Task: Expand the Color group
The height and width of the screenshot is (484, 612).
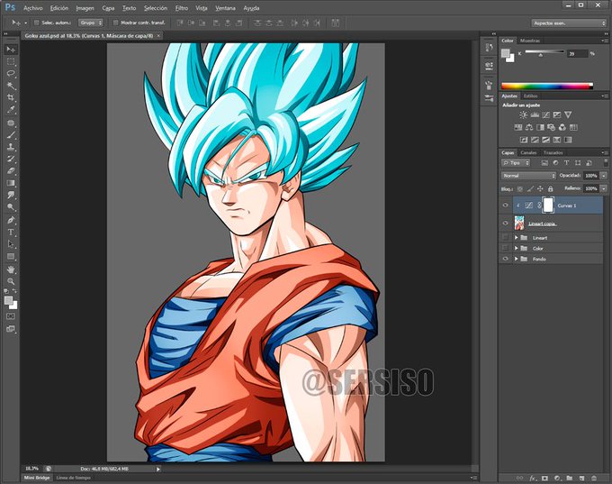Action: click(x=517, y=248)
